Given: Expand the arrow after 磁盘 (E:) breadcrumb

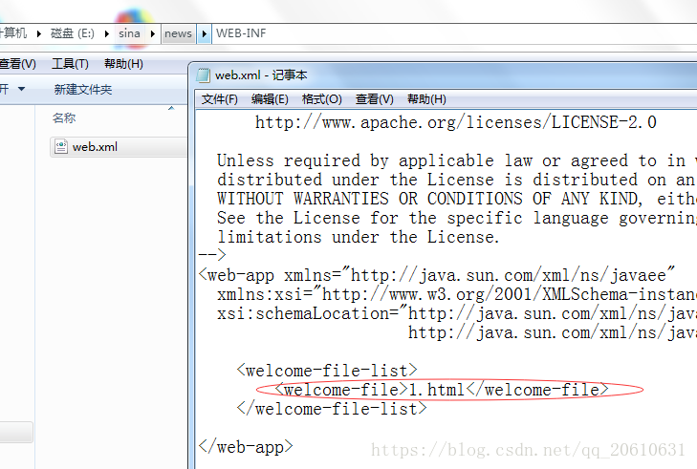Looking at the screenshot, I should pos(107,33).
